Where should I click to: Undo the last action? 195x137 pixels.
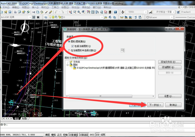(x=56, y=12)
